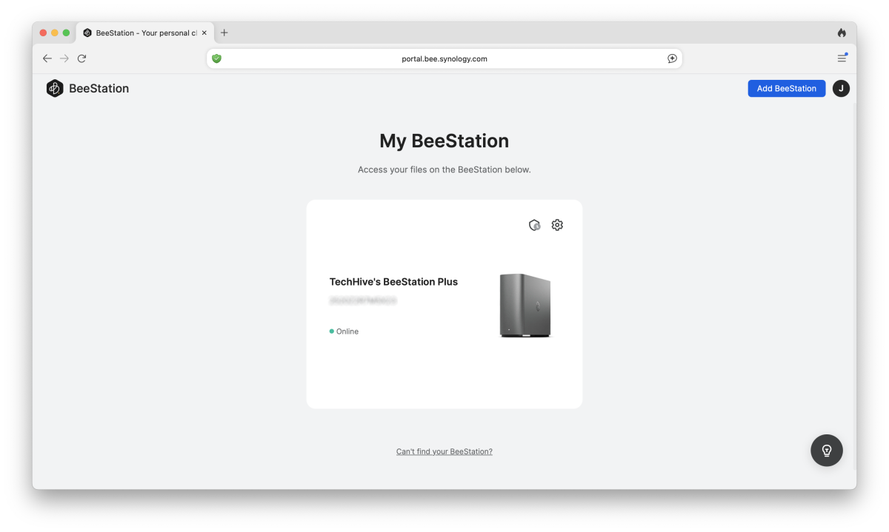Reload the page
The height and width of the screenshot is (532, 889).
(x=82, y=58)
